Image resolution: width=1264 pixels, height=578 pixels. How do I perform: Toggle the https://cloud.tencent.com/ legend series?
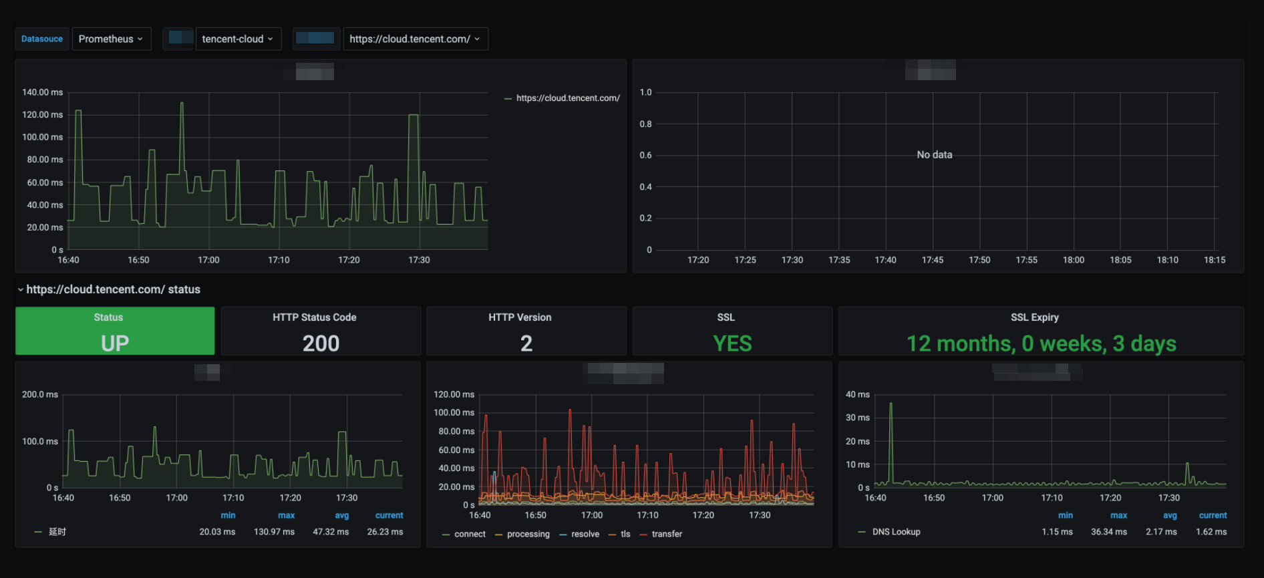click(x=567, y=98)
